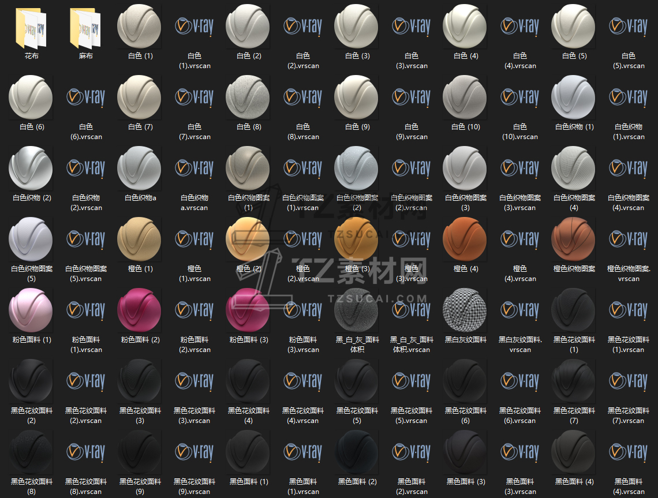
Task: Select the 橙色织物图案.vrscan file icon
Action: pyautogui.click(x=628, y=239)
